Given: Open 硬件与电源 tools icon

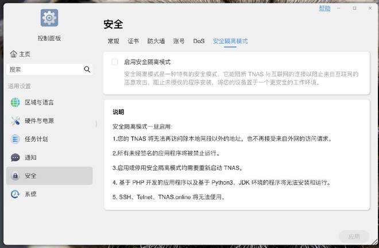Looking at the screenshot, I should pyautogui.click(x=16, y=121).
